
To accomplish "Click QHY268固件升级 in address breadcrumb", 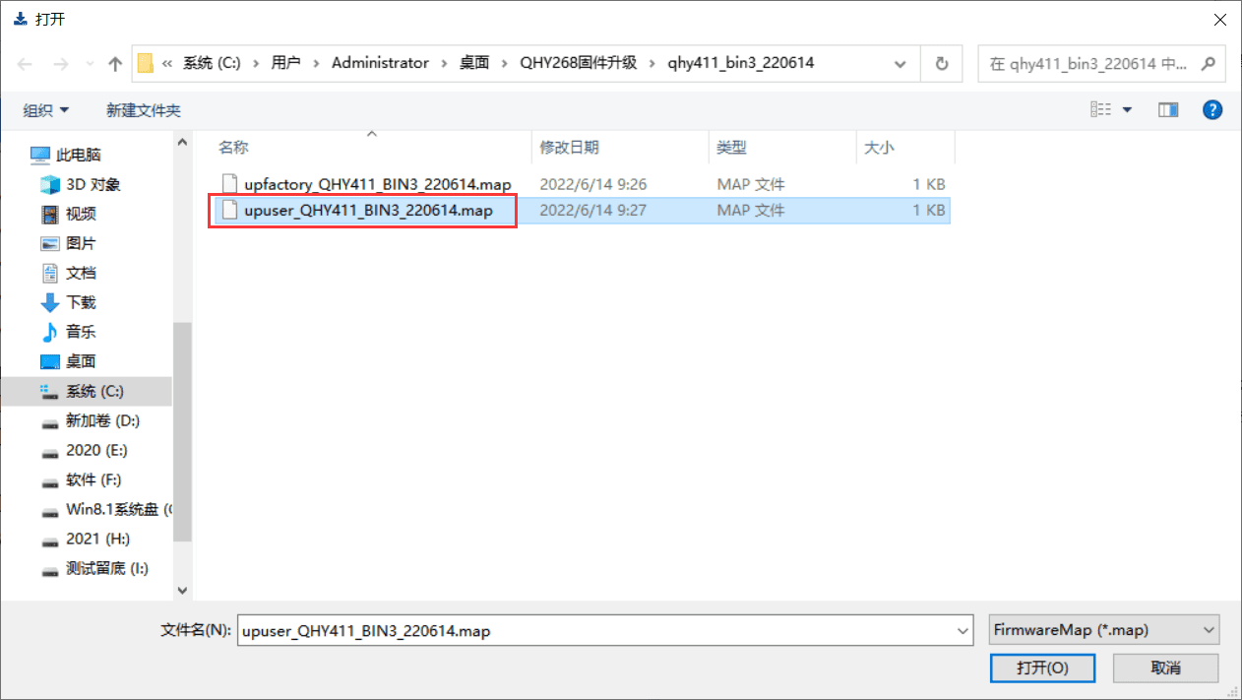I will click(x=579, y=63).
